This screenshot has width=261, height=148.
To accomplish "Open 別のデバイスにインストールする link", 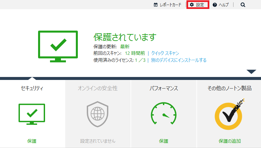I will coord(179,60).
